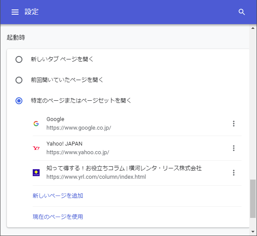Select 特定のページまたはページセットを開く radio option

19,101
